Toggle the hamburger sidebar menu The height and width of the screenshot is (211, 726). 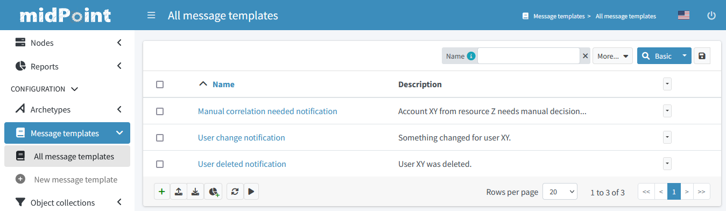(151, 16)
